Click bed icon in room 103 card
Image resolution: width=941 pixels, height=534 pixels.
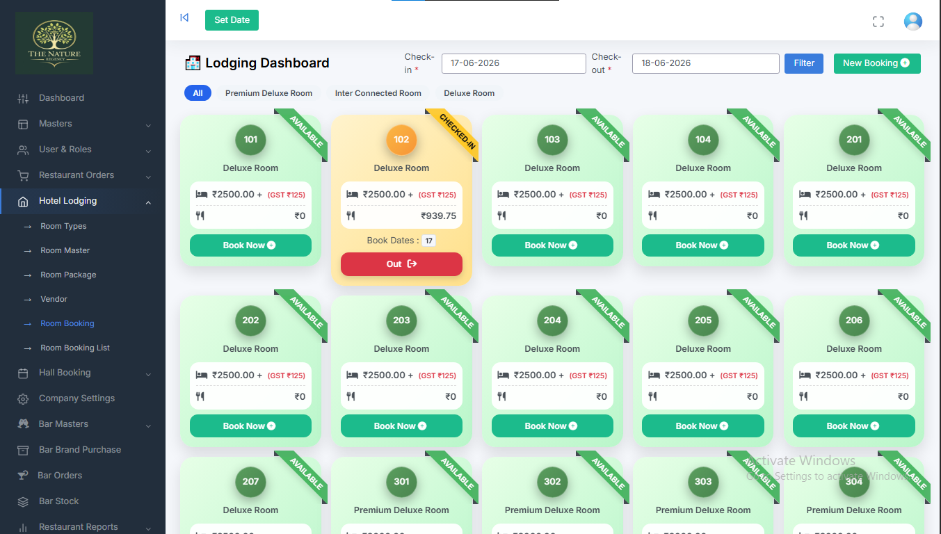point(503,195)
